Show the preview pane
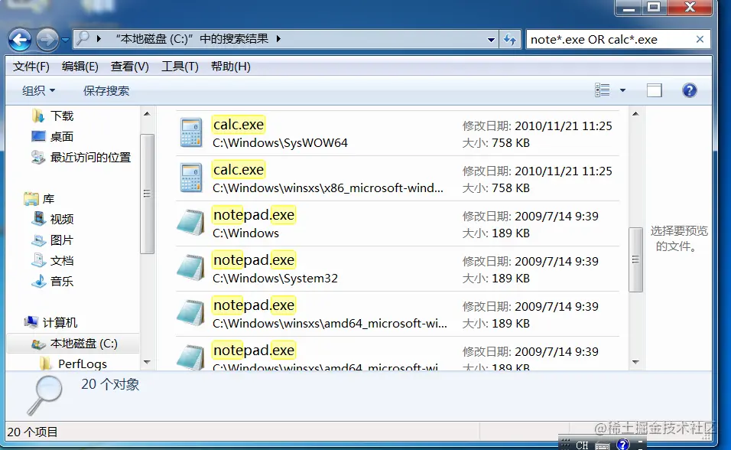731x450 pixels. tap(654, 90)
